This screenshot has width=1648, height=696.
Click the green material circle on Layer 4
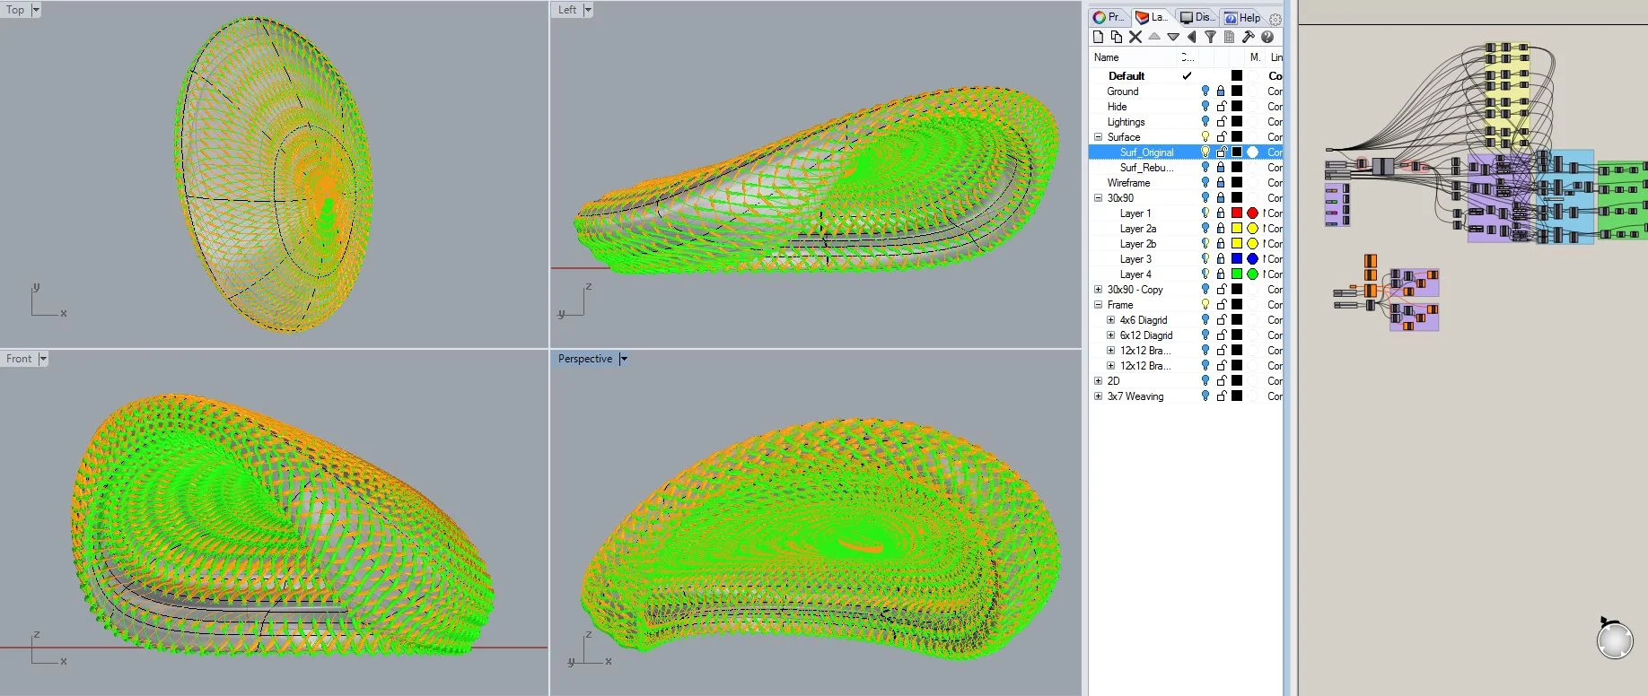[1253, 274]
